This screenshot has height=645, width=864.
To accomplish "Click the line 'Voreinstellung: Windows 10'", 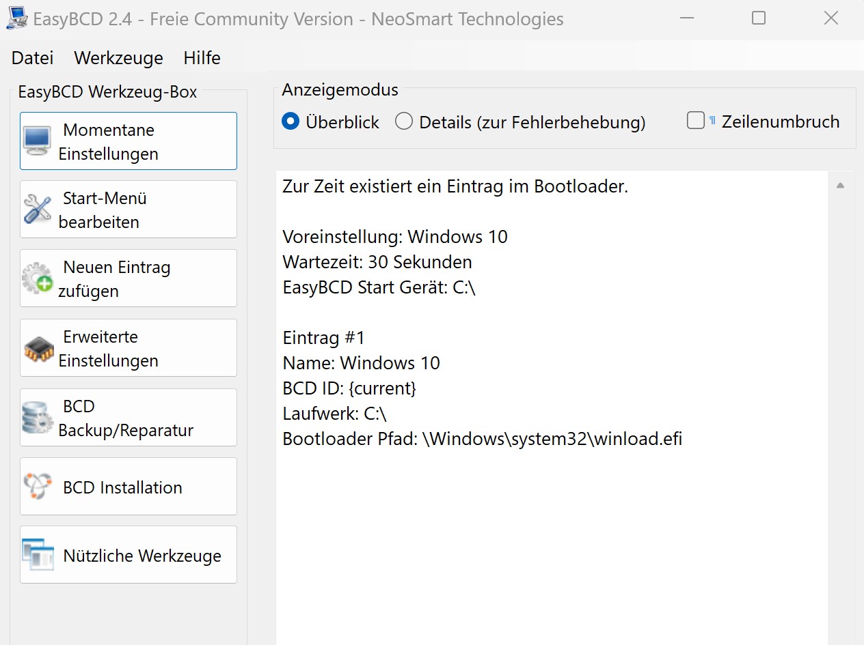I will point(395,237).
